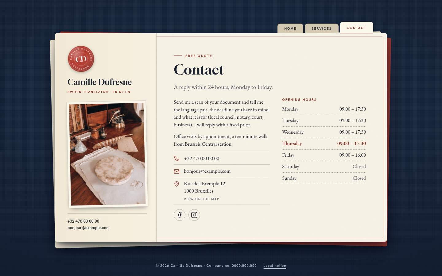Select the Monday opening hours row
Viewport: 442px width, 276px height.
(324, 109)
